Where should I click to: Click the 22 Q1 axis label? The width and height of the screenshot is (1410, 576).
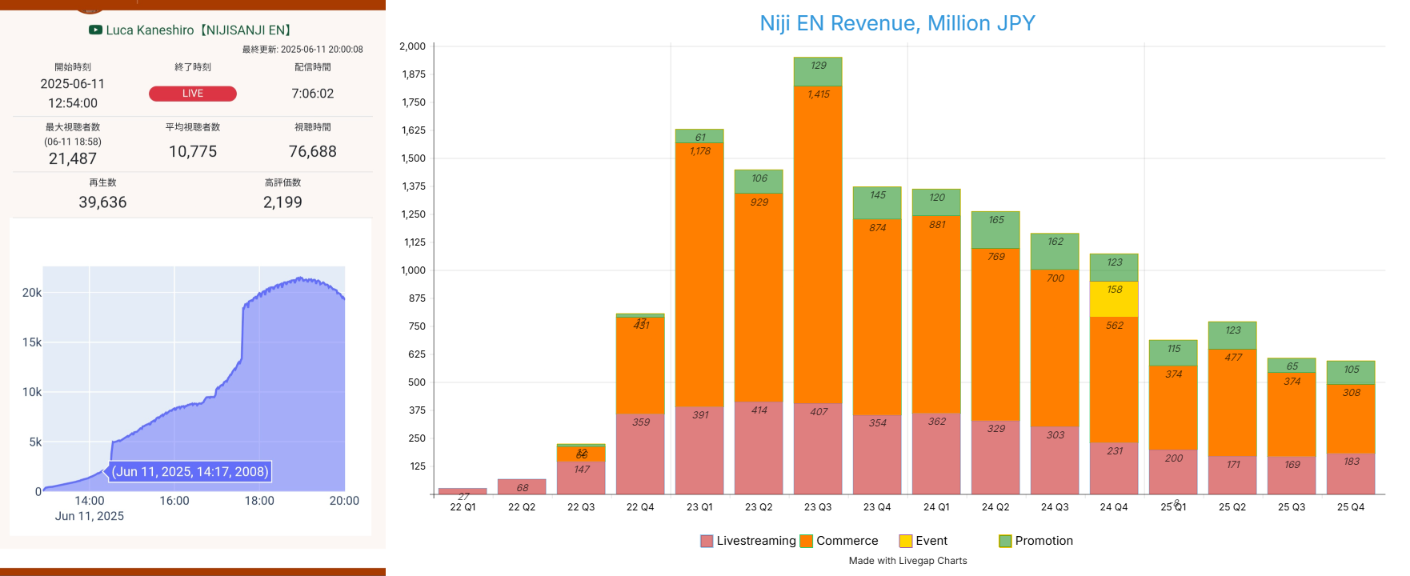[x=463, y=507]
